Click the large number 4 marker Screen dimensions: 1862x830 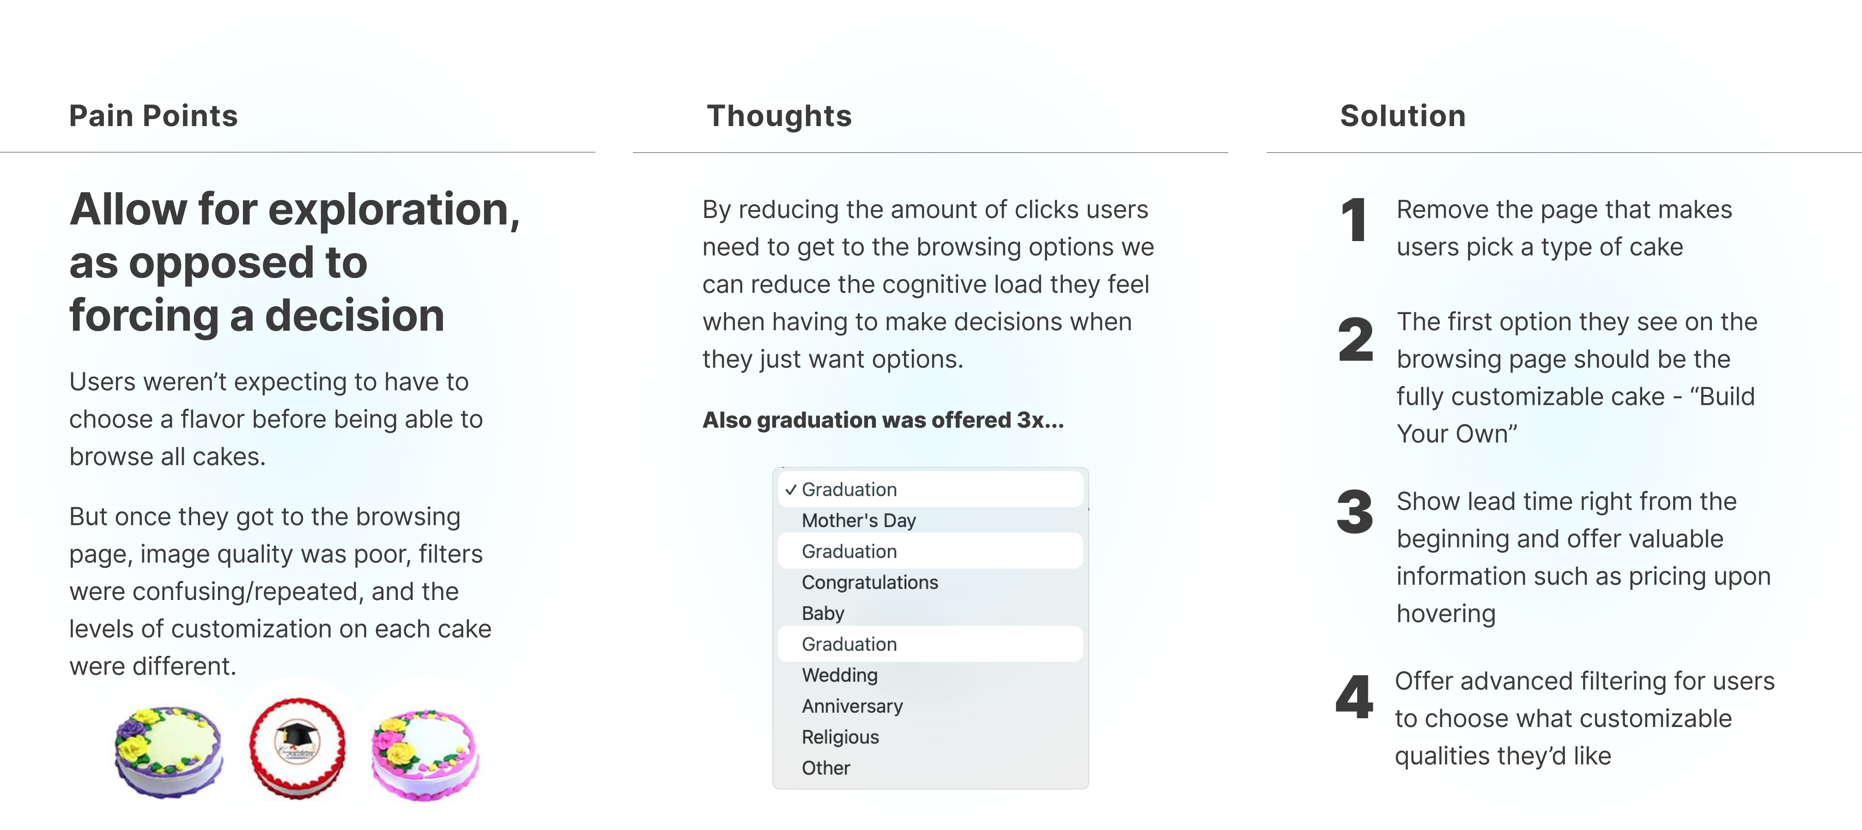pyautogui.click(x=1354, y=697)
